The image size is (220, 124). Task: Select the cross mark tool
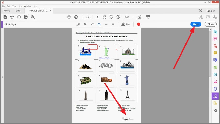click(85, 24)
